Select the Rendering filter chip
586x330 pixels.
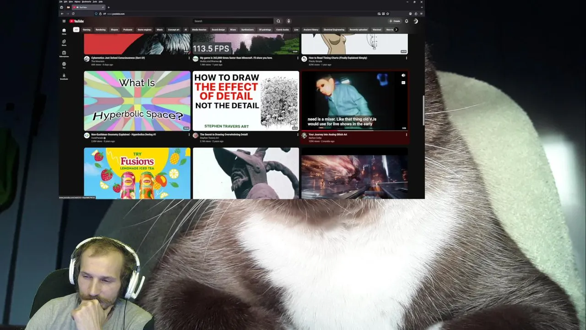tap(101, 30)
